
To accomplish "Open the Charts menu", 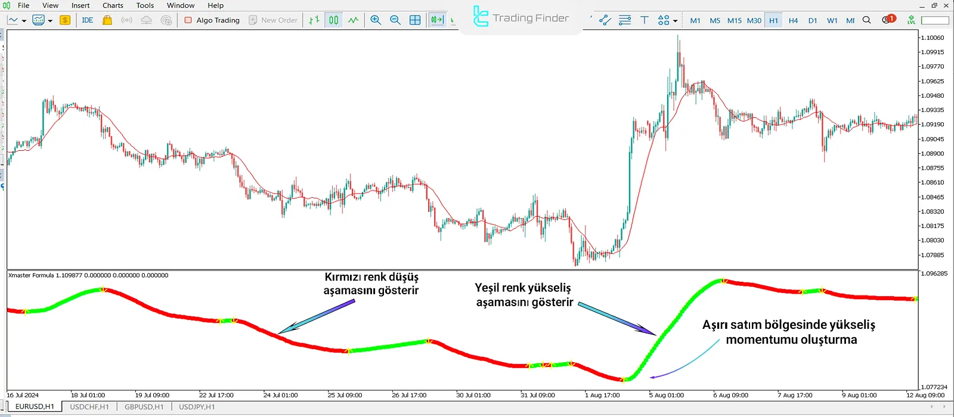I will point(113,5).
